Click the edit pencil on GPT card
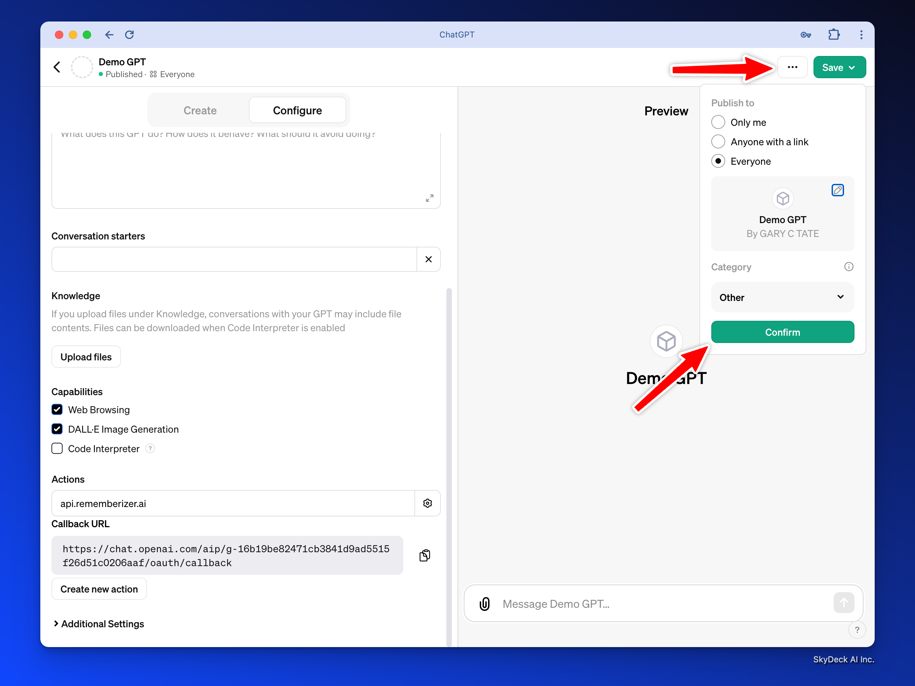915x686 pixels. (x=837, y=190)
